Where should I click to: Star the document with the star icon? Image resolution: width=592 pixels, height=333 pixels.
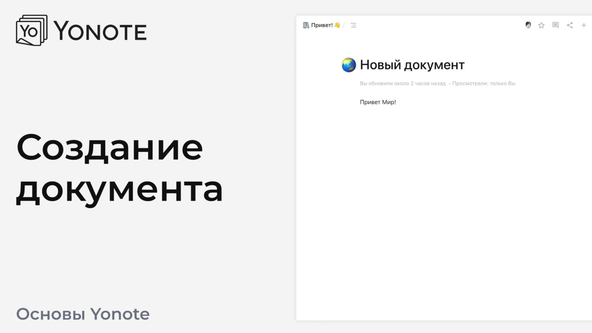(541, 25)
